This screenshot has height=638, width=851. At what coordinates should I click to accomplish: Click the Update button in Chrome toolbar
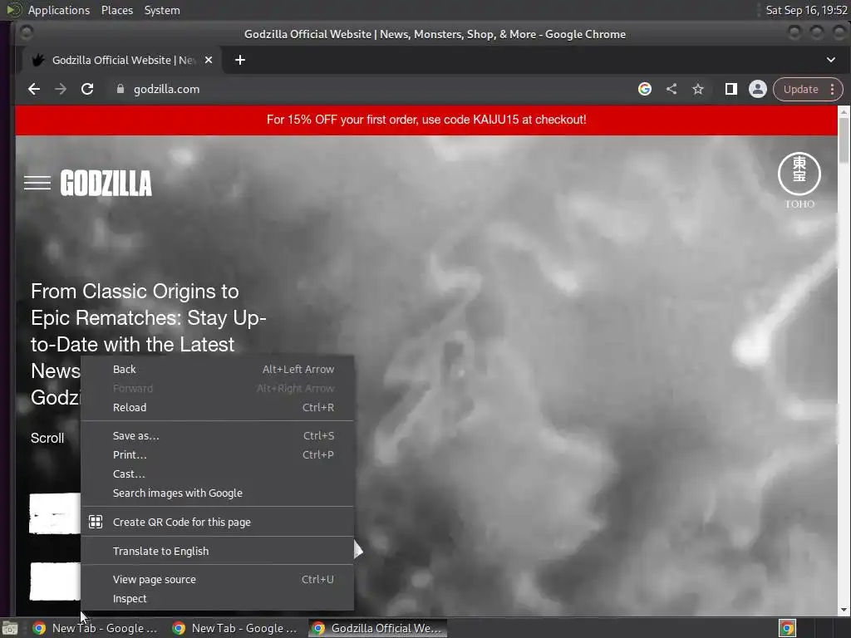point(800,89)
